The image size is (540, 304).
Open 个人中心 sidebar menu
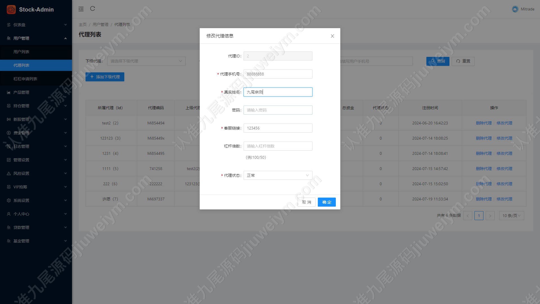click(36, 214)
